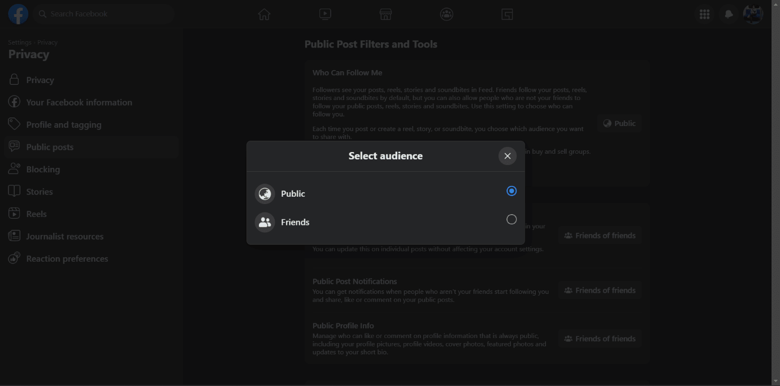Open the Public audience dropdown for followers
780x386 pixels.
(619, 123)
